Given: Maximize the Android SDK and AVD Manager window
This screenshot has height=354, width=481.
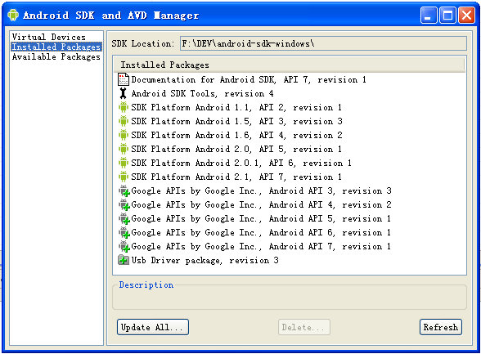Looking at the screenshot, I should (x=447, y=15).
